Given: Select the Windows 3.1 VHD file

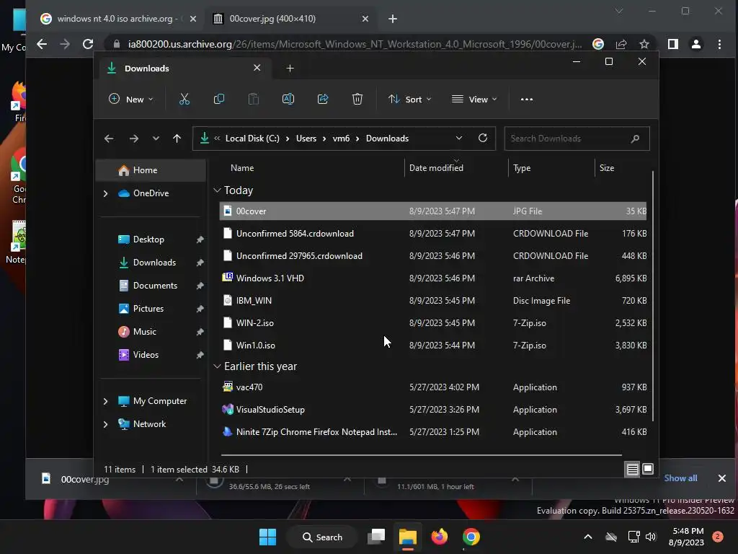Looking at the screenshot, I should (433, 278).
